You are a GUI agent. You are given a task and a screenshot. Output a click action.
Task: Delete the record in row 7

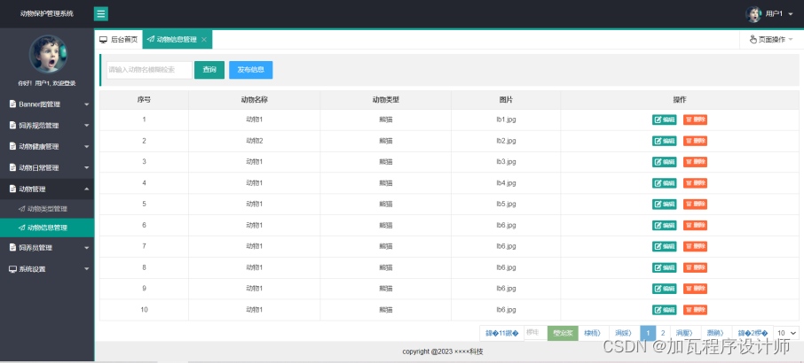tap(696, 246)
